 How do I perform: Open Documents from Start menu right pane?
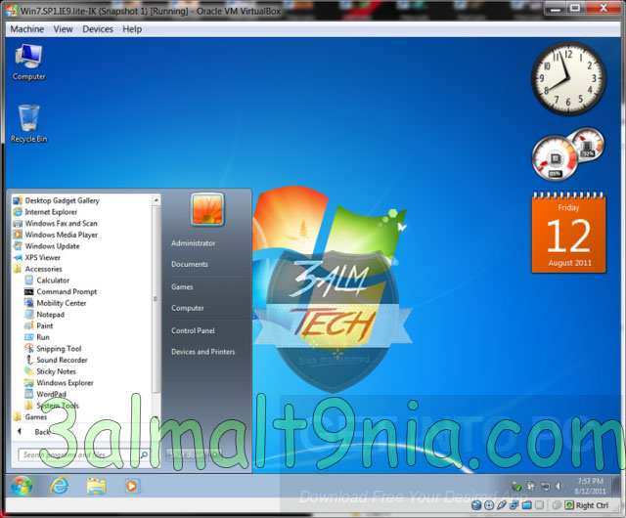pyautogui.click(x=190, y=264)
